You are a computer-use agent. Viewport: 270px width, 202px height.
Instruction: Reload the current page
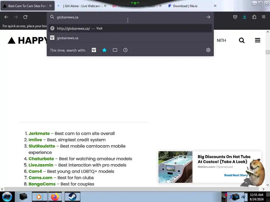pos(25,17)
